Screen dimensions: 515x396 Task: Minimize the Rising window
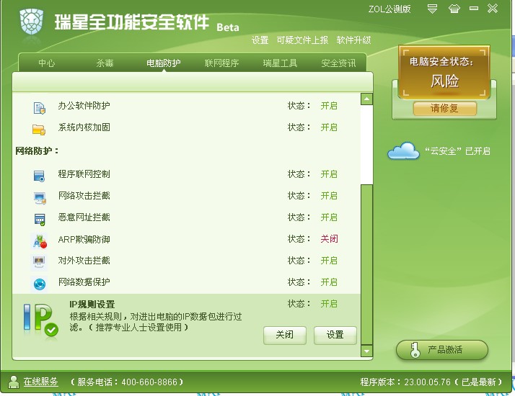[x=474, y=9]
